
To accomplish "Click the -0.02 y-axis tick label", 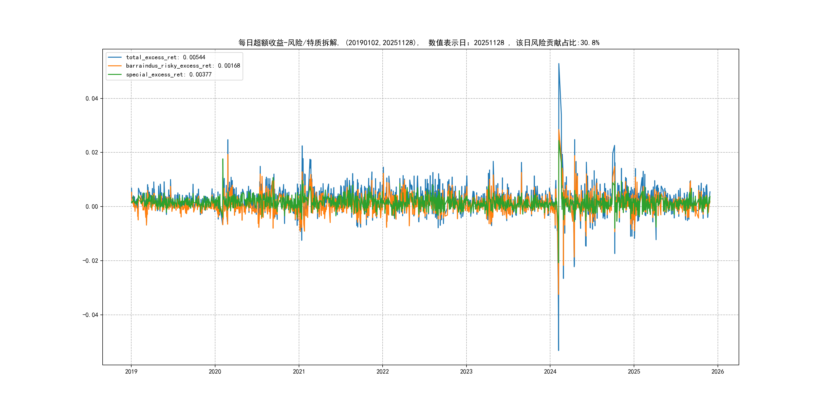I will [x=90, y=261].
